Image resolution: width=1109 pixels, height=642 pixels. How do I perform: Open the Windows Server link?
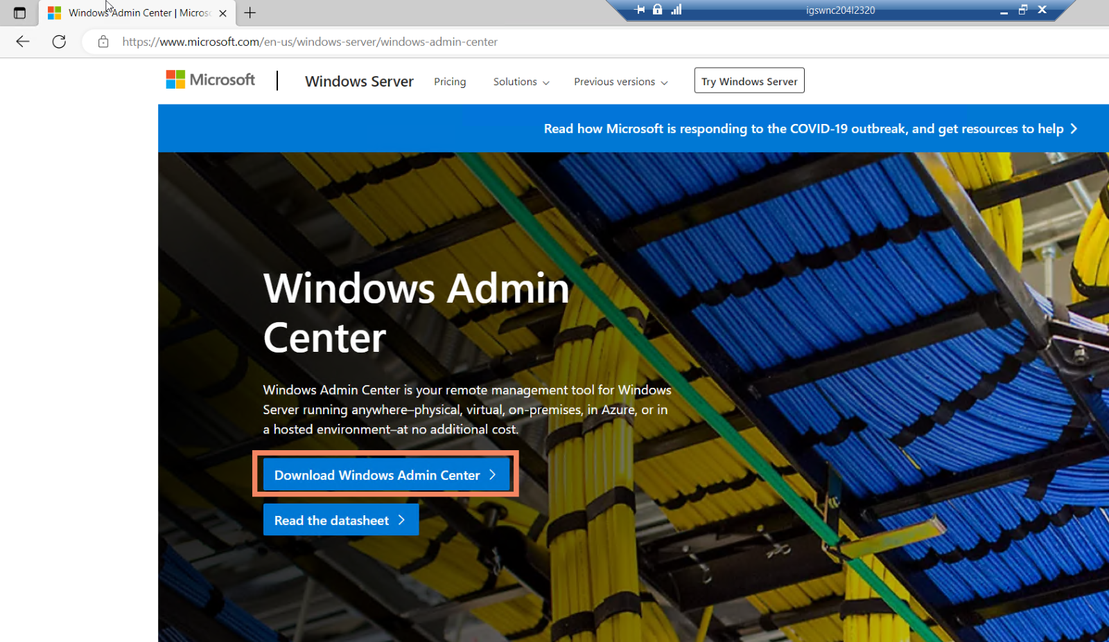tap(359, 81)
